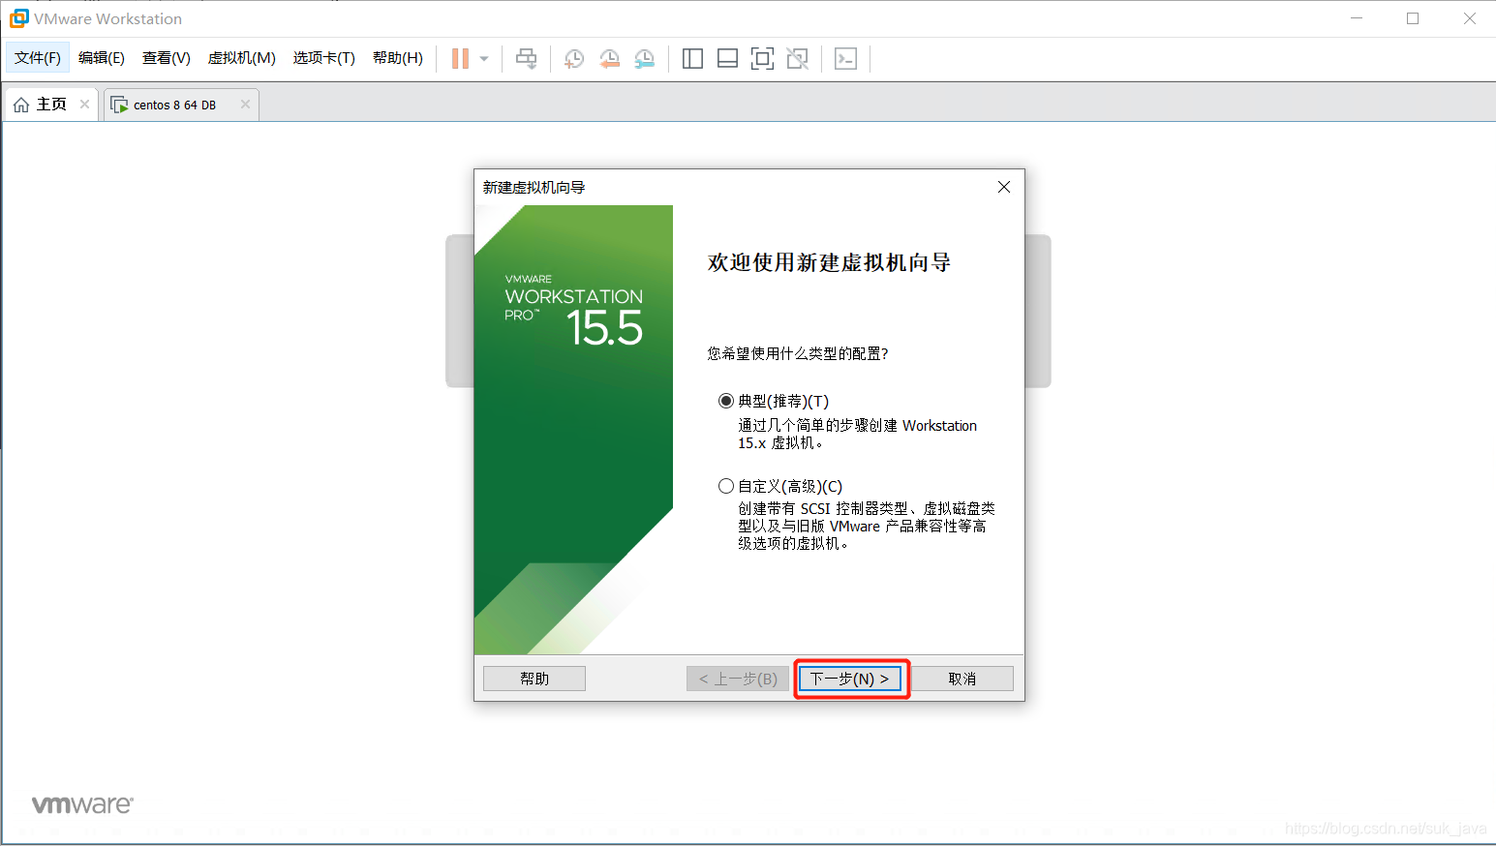
Task: Toggle the thumbnail bar icon
Action: [x=727, y=59]
